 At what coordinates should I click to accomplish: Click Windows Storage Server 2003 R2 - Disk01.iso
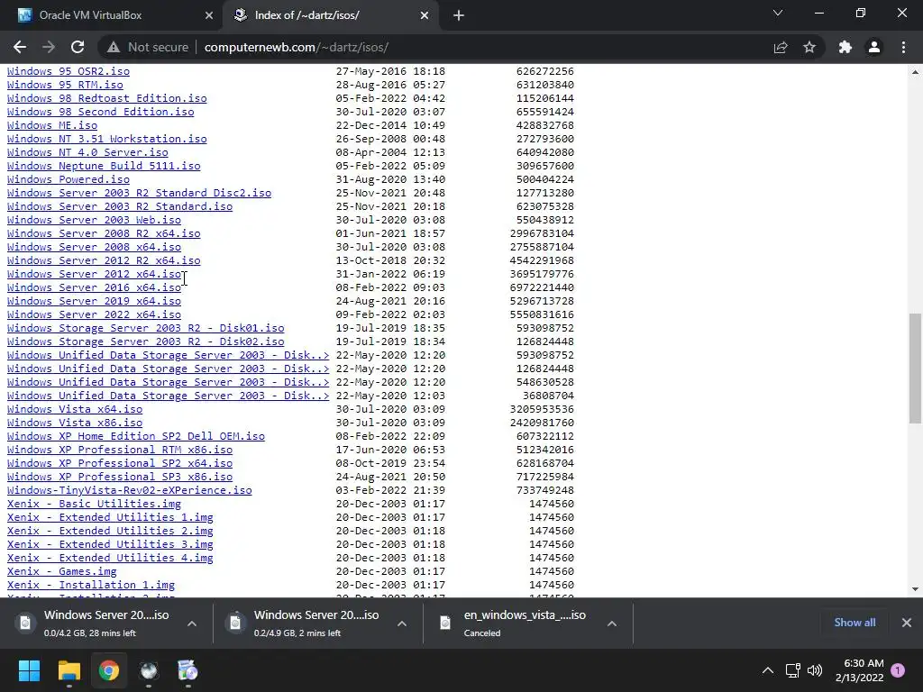click(145, 328)
